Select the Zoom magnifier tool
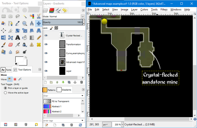This screenshot has width=197, height=128. click(25, 23)
